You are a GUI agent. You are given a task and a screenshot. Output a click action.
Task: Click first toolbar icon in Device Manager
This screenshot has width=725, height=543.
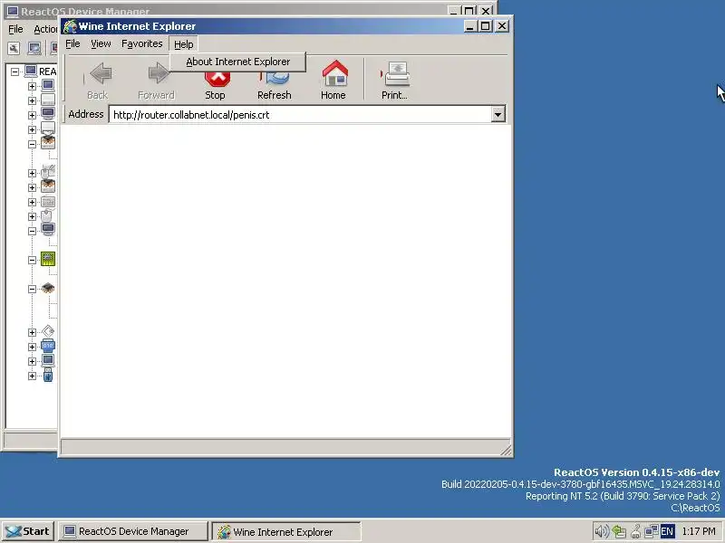point(14,48)
